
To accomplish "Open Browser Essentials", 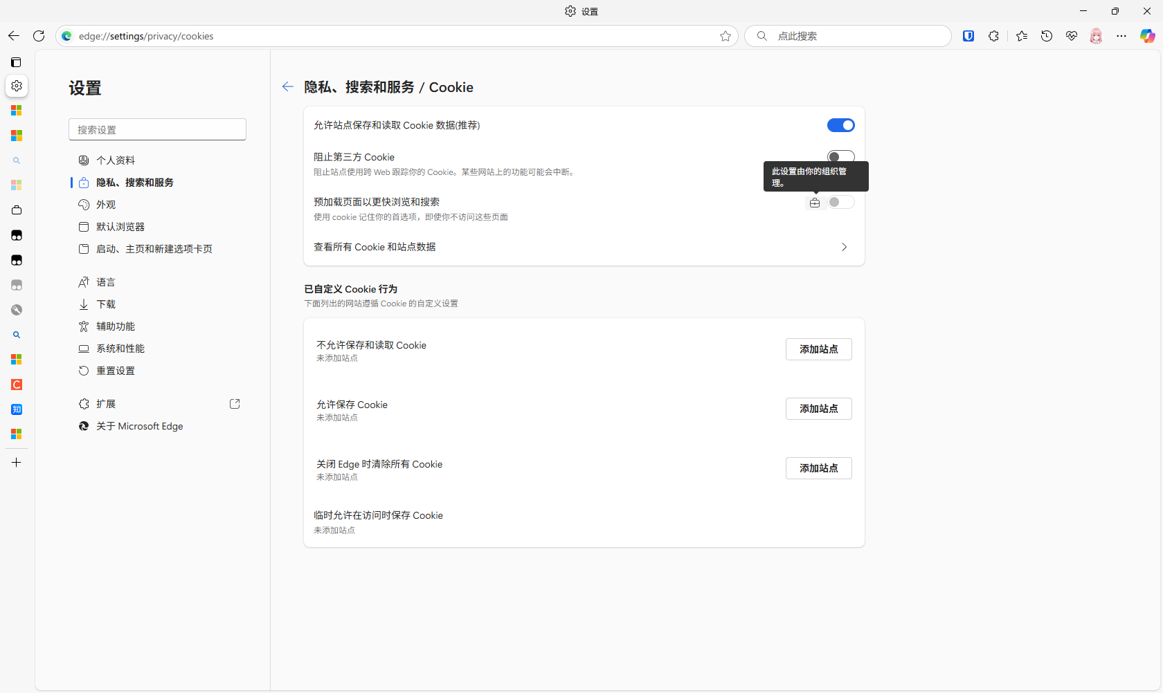I will [1072, 36].
